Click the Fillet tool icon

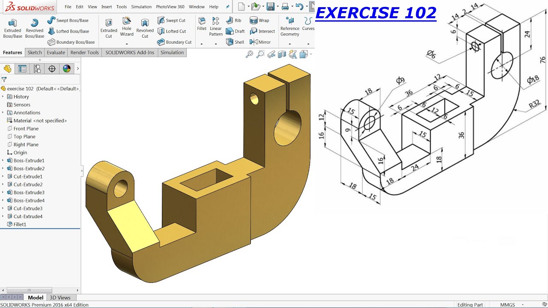coord(202,21)
